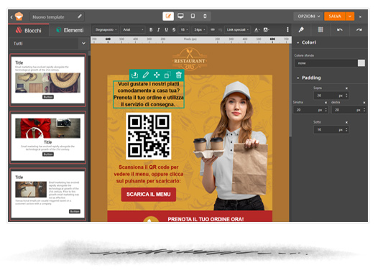Save block with the export icon
The image size is (378, 278).
(x=135, y=75)
